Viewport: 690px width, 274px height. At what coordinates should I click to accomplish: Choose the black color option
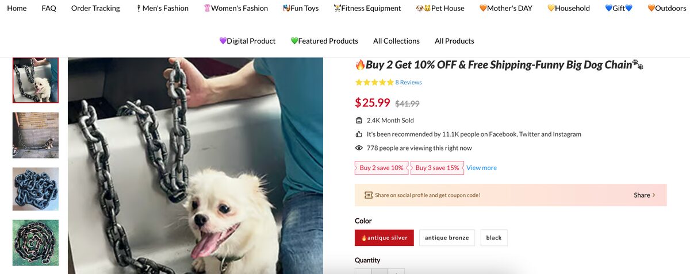[x=494, y=238]
